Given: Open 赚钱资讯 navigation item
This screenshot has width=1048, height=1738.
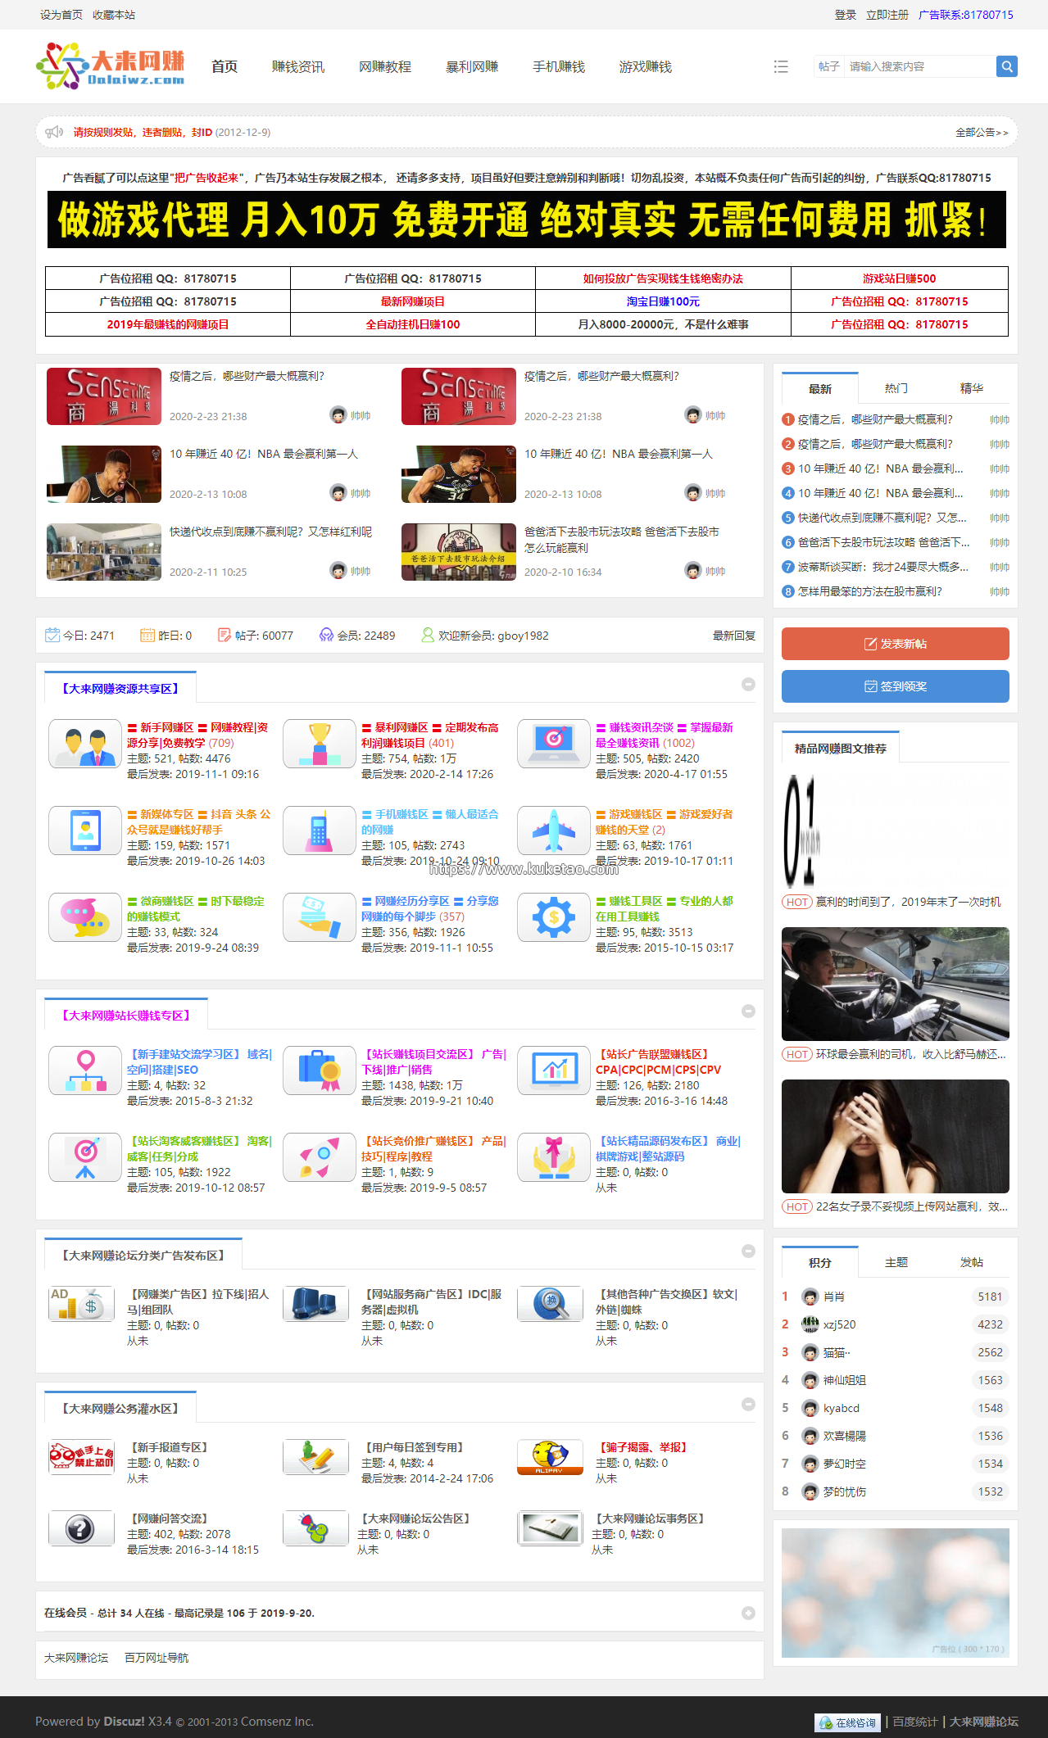Looking at the screenshot, I should point(298,66).
